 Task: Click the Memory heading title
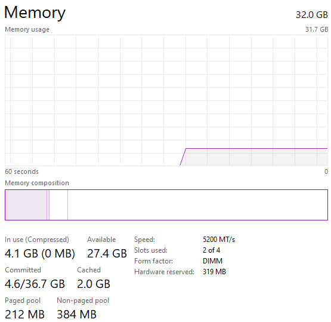click(35, 13)
